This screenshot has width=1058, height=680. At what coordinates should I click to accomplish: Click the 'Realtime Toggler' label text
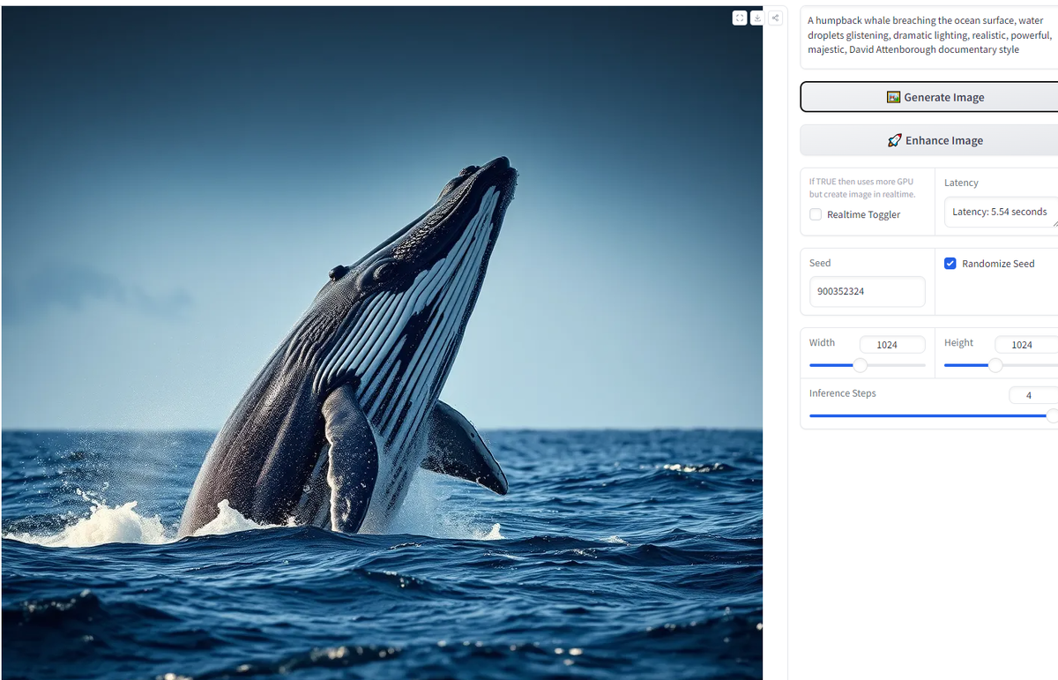coord(863,214)
